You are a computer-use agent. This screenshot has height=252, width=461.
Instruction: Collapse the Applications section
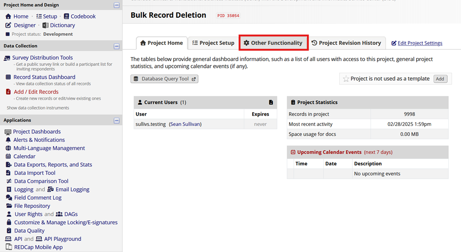[116, 121]
